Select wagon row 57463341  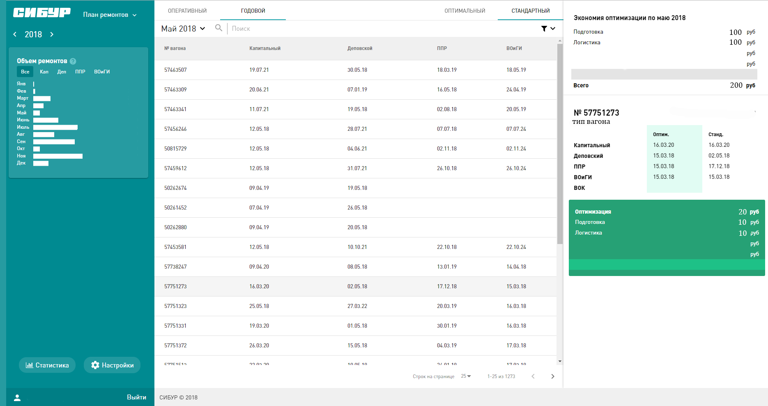coord(356,109)
